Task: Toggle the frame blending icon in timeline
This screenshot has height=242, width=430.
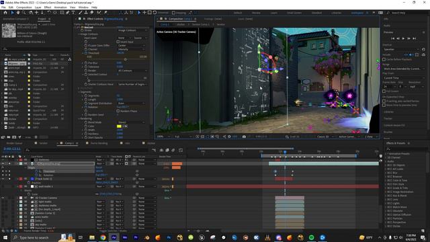Action: [x=167, y=150]
